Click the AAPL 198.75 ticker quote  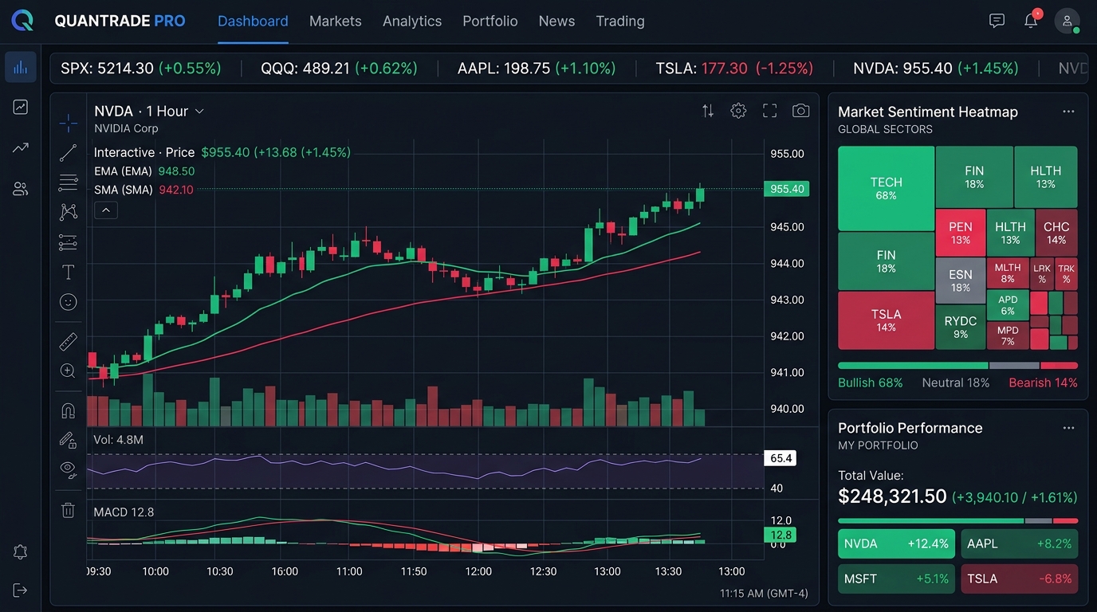[x=537, y=69]
